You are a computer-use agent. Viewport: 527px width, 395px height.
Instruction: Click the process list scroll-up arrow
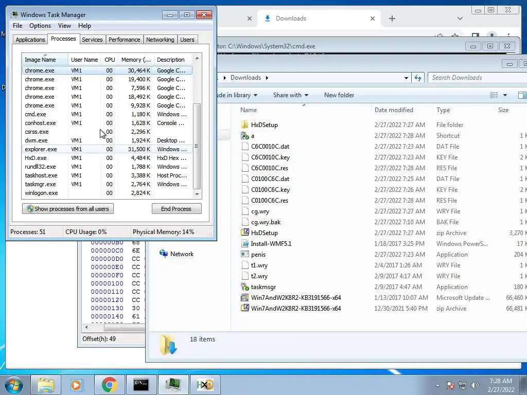tap(197, 59)
